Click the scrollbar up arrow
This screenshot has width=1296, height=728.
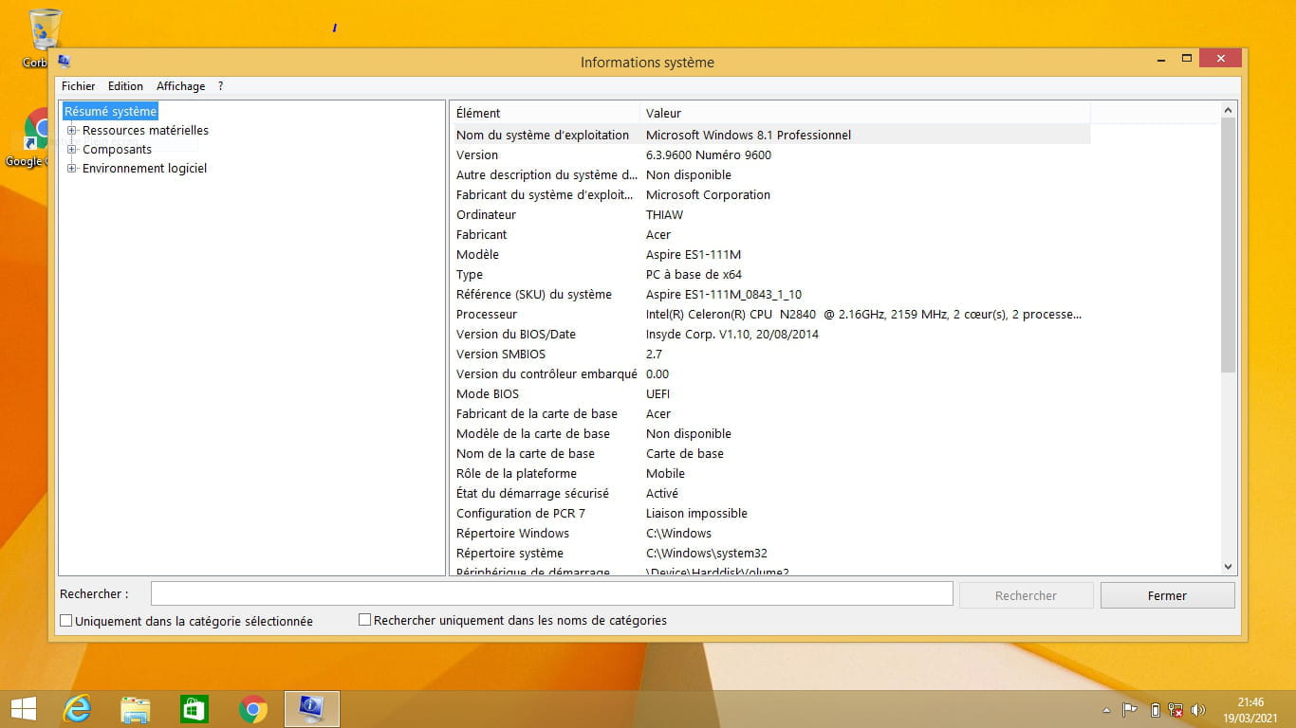point(1229,110)
